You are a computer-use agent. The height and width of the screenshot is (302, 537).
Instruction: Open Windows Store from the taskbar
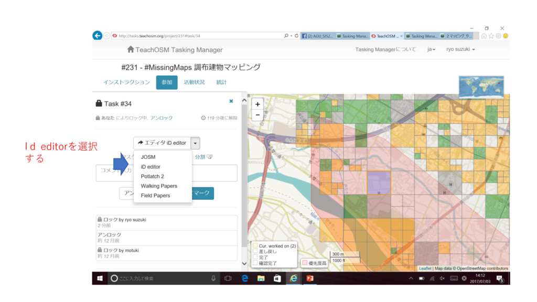(x=277, y=278)
